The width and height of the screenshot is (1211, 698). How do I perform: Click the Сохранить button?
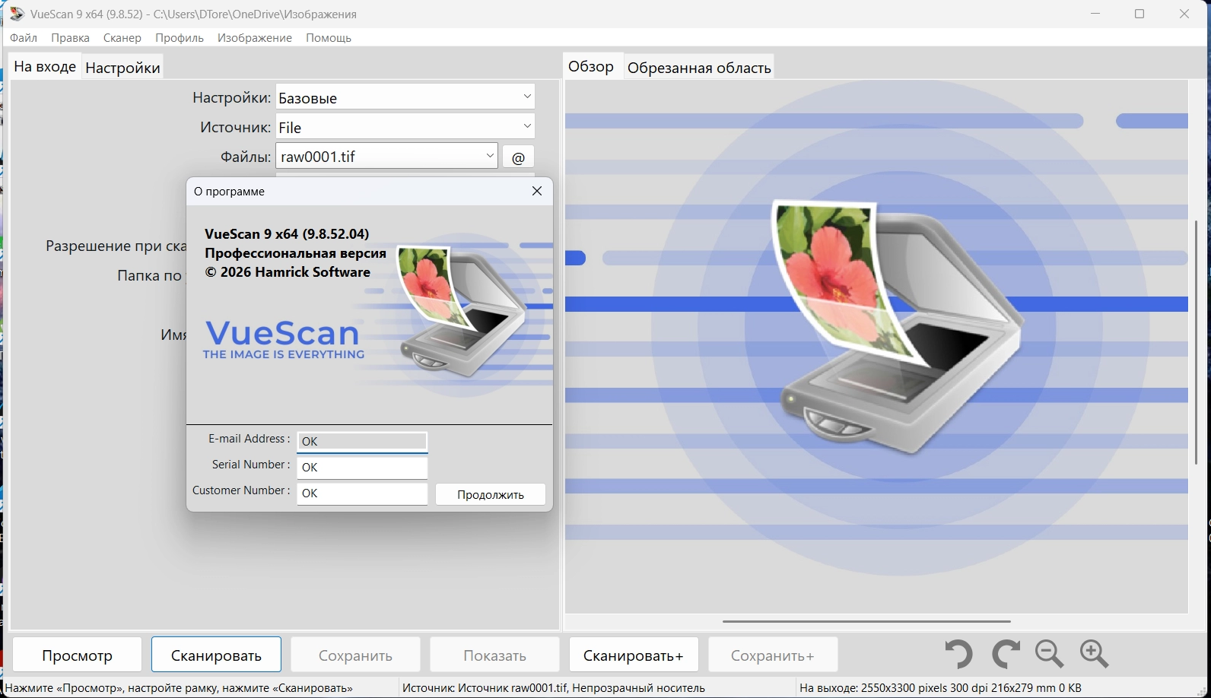click(355, 655)
